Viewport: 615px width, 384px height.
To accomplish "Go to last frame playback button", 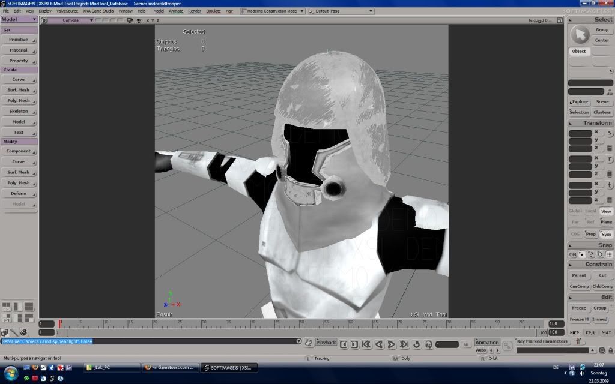I will (404, 344).
